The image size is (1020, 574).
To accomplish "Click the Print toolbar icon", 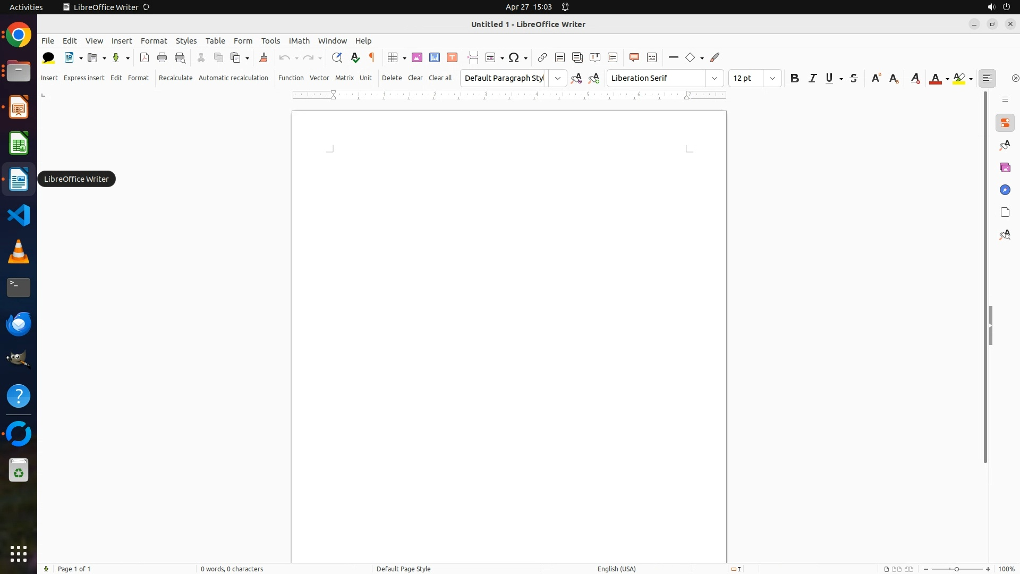I will 162,57.
